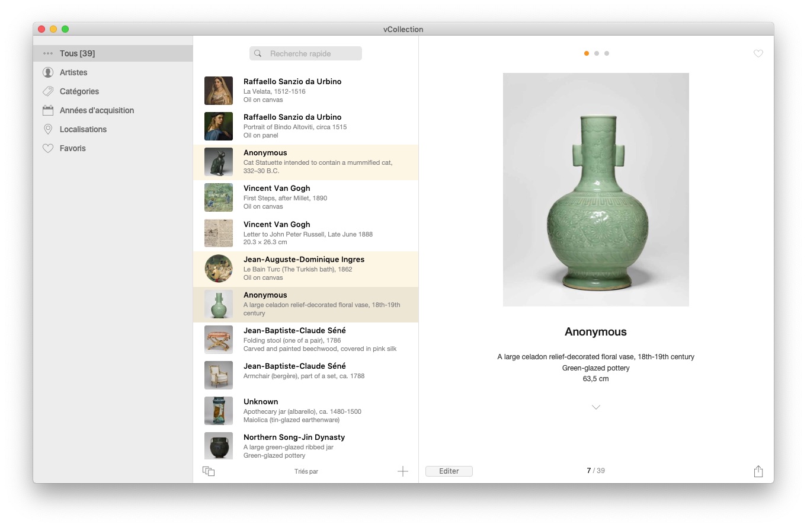The width and height of the screenshot is (807, 527).
Task: Click the magnifier icon in the search bar
Action: 257,53
